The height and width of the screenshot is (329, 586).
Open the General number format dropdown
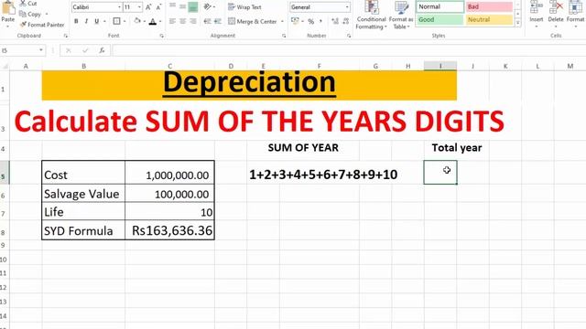(x=347, y=7)
